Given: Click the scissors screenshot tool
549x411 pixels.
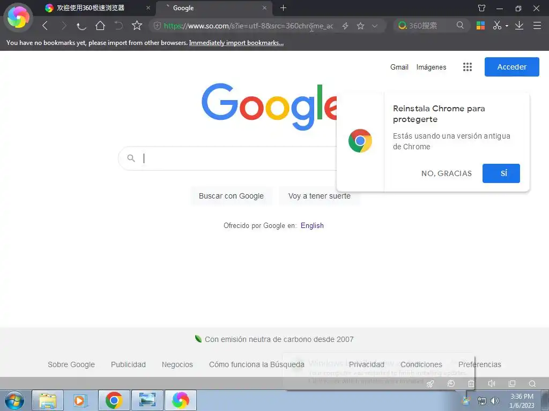Looking at the screenshot, I should (x=497, y=25).
